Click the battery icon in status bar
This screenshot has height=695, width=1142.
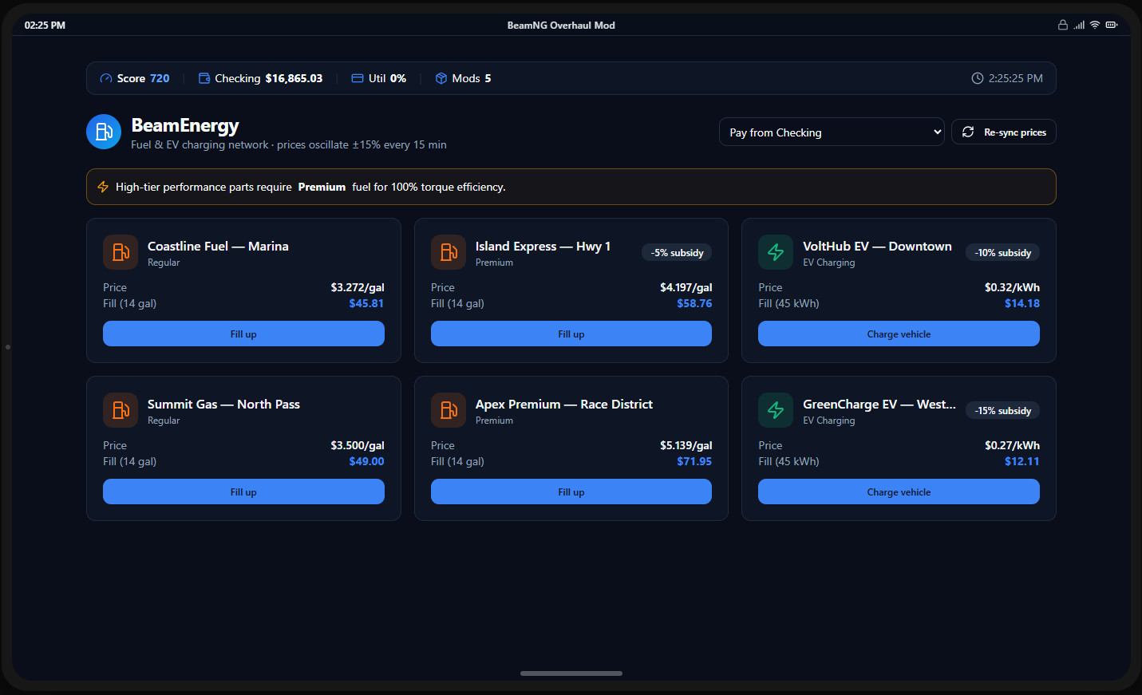click(1112, 25)
